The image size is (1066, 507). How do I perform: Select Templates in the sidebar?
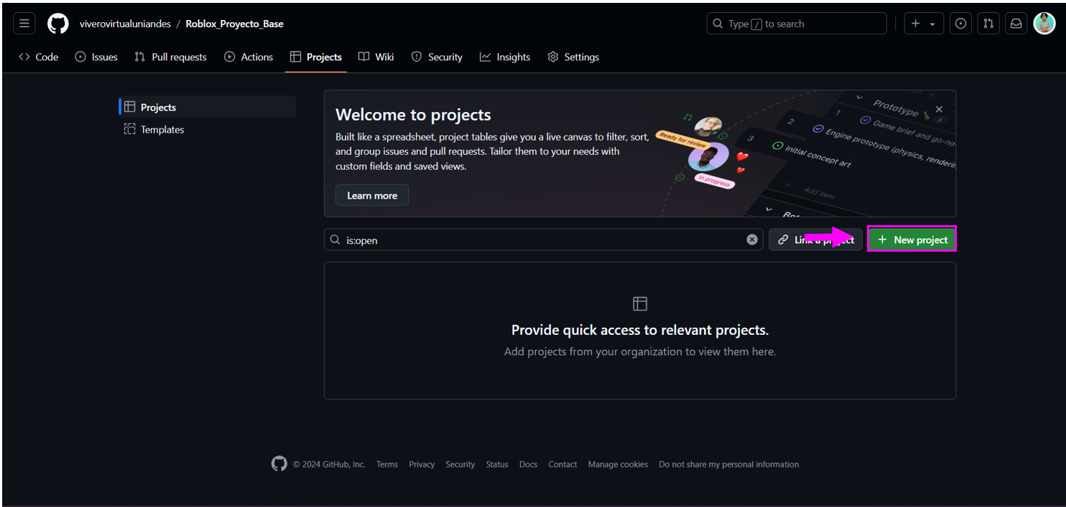tap(162, 130)
